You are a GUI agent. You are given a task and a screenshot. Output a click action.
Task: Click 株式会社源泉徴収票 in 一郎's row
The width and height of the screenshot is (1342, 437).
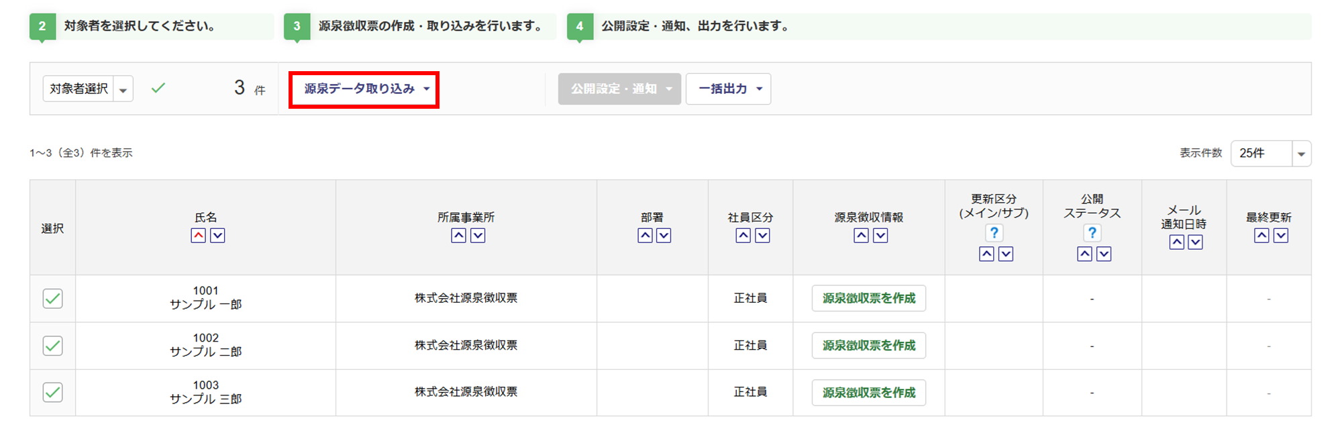(x=466, y=298)
